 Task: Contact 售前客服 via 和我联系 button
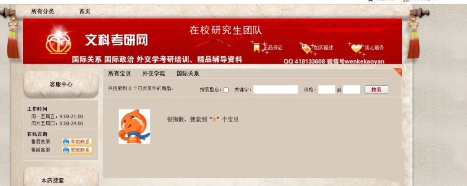[x=77, y=150]
